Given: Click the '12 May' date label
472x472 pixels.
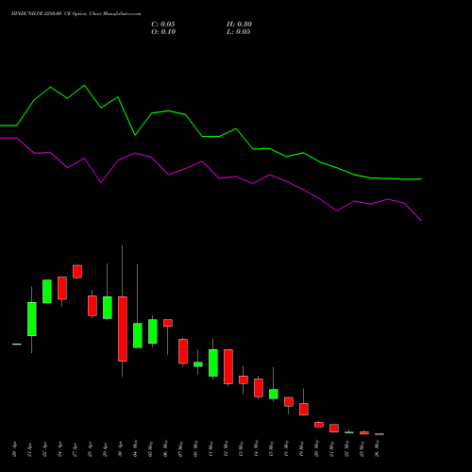Looking at the screenshot, I should tap(226, 448).
